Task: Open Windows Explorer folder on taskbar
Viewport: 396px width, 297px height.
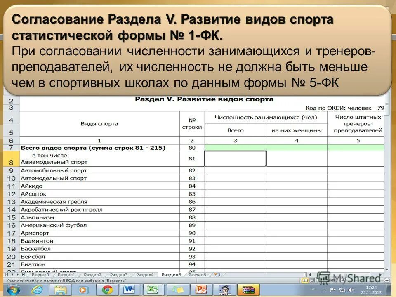Action: 60,290
